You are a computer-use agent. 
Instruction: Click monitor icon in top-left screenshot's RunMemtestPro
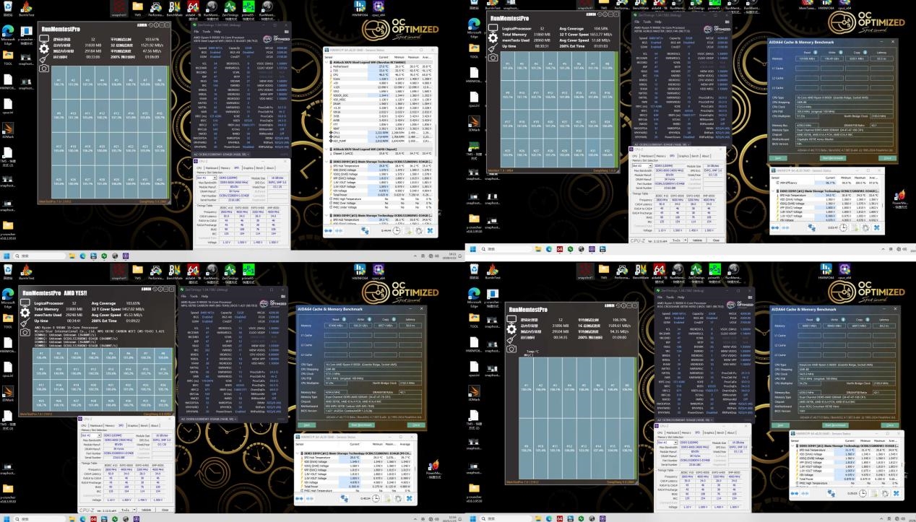(44, 38)
